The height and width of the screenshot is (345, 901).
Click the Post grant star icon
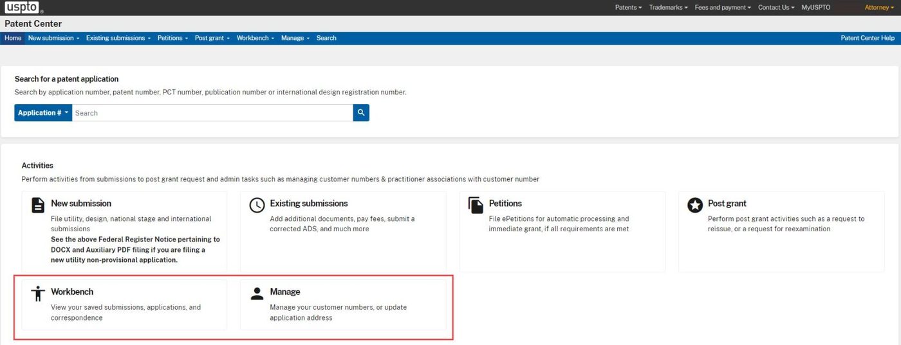click(x=695, y=206)
